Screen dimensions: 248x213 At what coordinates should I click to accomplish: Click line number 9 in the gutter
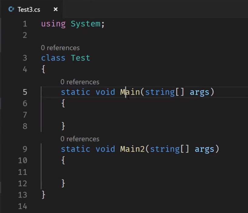click(x=25, y=149)
